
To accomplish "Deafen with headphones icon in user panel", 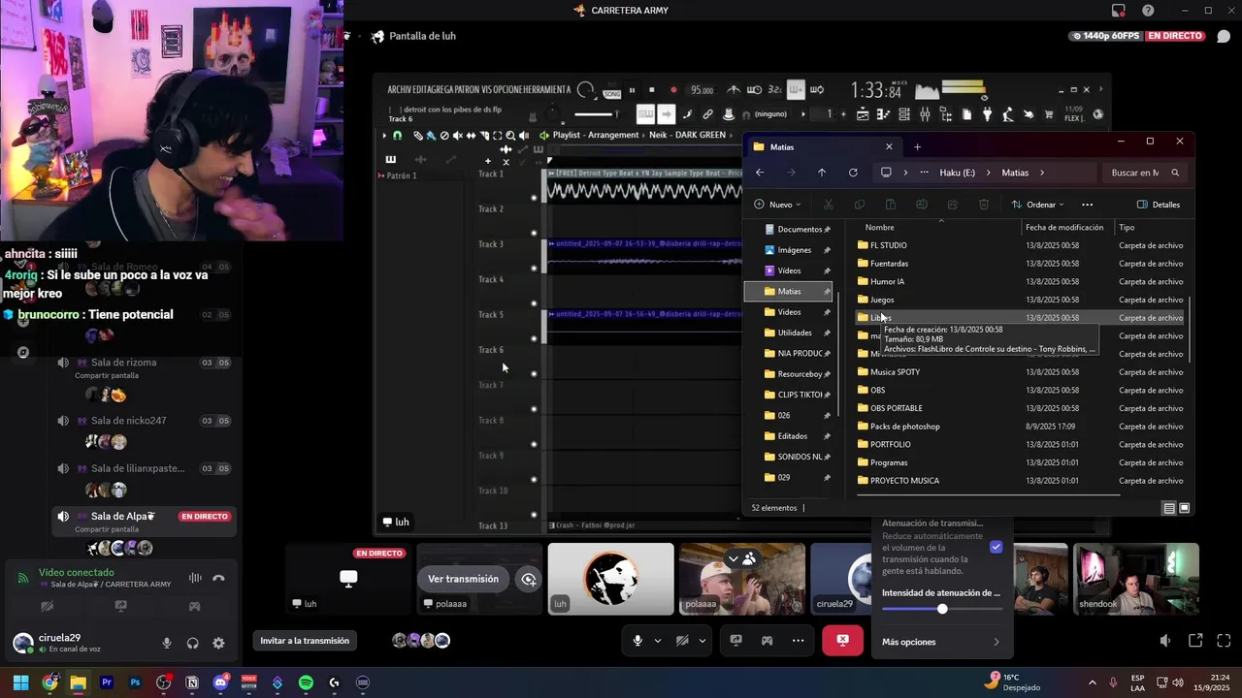I will [192, 643].
